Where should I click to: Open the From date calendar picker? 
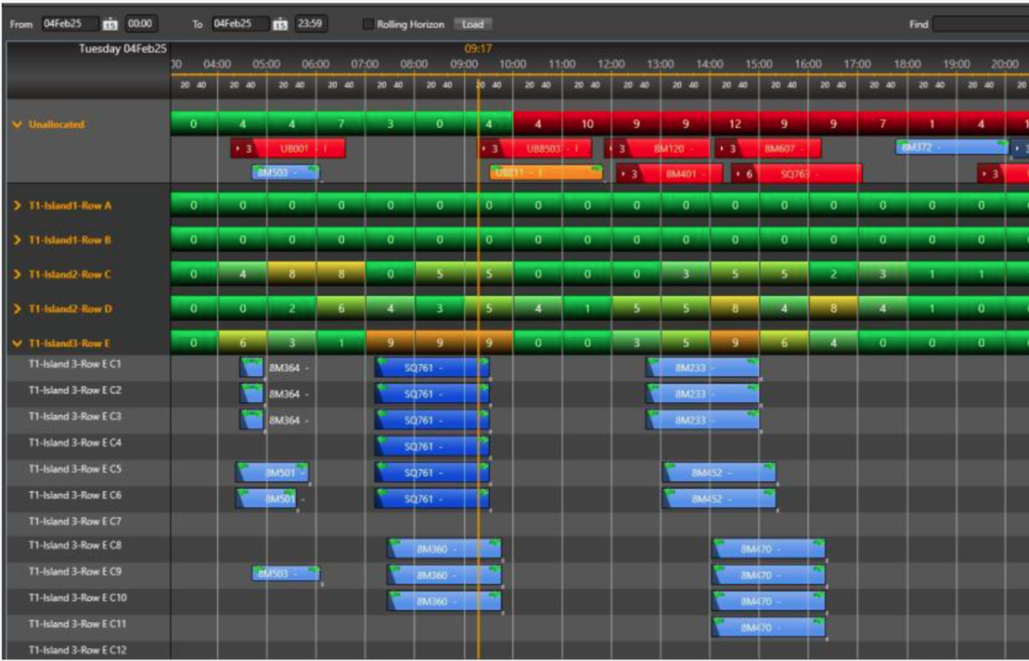click(111, 24)
